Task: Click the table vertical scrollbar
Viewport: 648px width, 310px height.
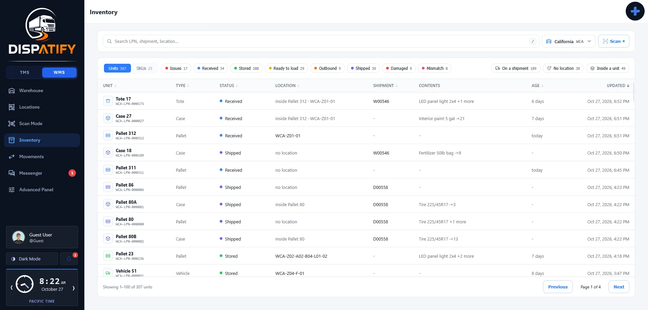Action: click(634, 92)
